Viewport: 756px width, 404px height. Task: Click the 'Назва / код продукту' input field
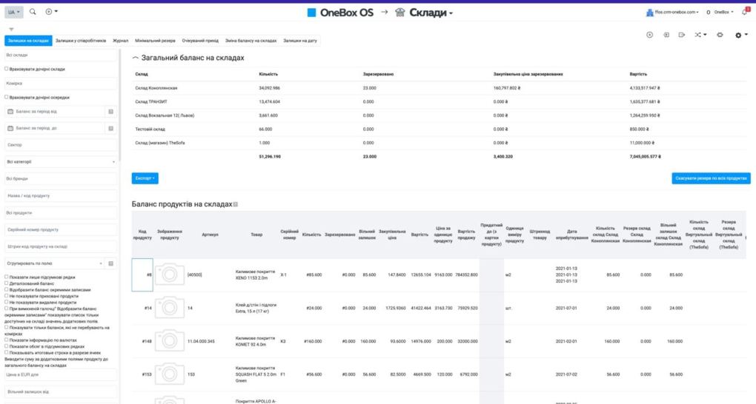click(59, 195)
